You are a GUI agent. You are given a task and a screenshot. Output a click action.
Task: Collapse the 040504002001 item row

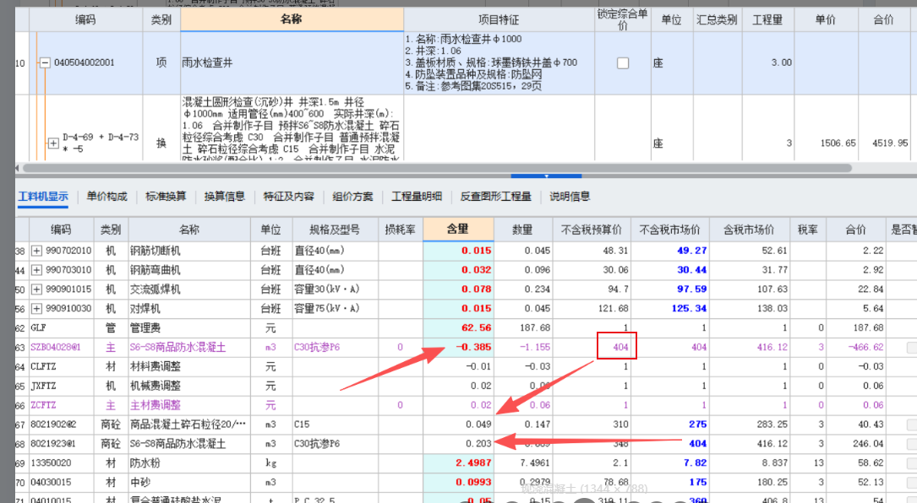coord(45,62)
